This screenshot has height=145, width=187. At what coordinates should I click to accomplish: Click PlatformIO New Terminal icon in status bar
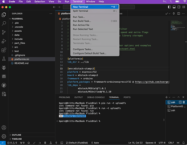point(62,143)
